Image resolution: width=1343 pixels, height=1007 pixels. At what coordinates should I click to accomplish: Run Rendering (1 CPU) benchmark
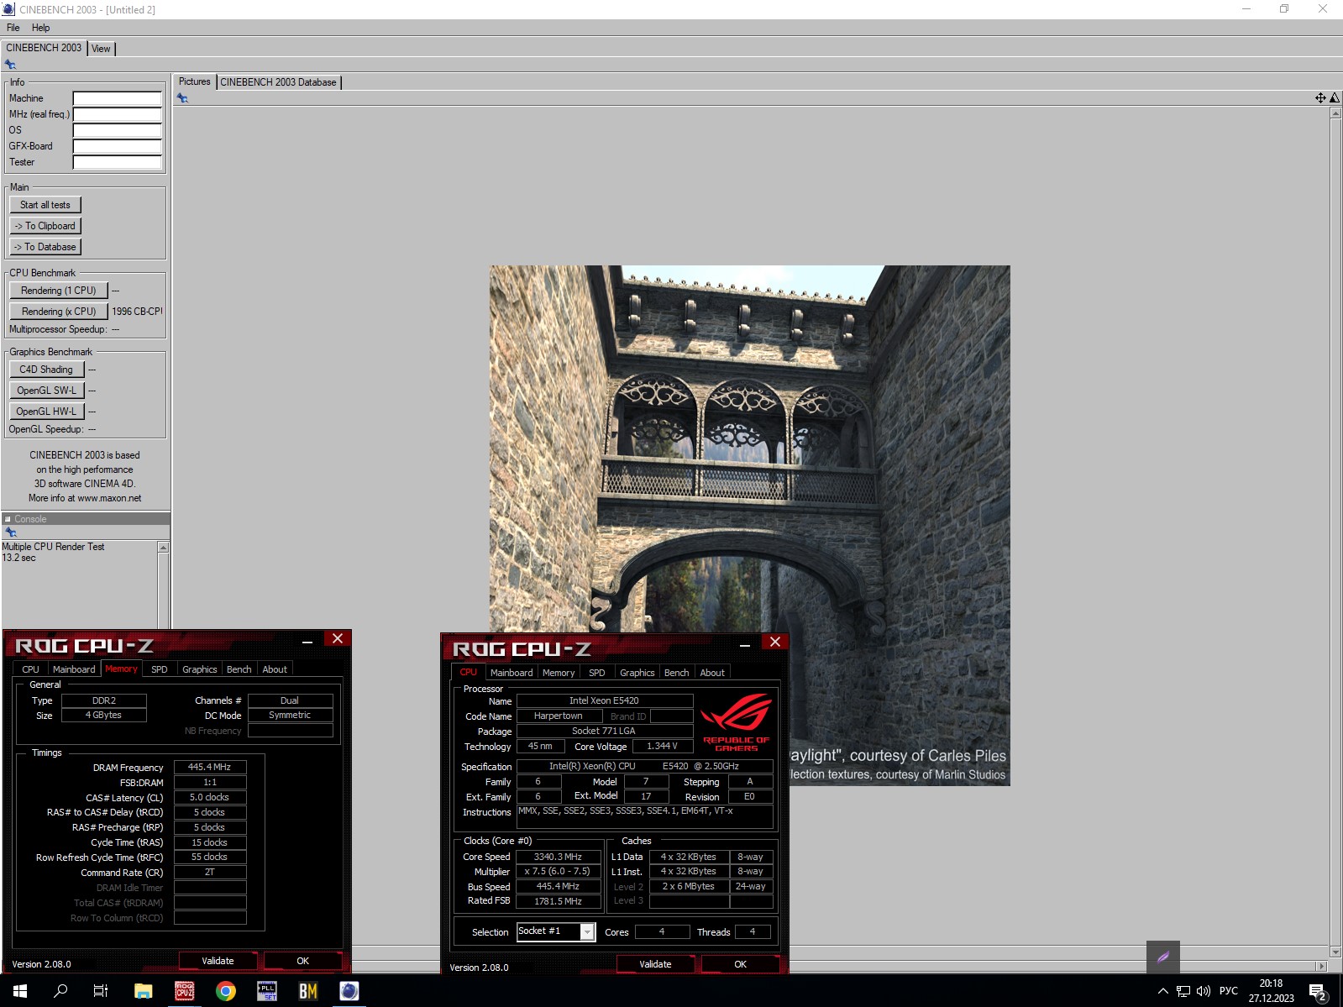pyautogui.click(x=59, y=291)
